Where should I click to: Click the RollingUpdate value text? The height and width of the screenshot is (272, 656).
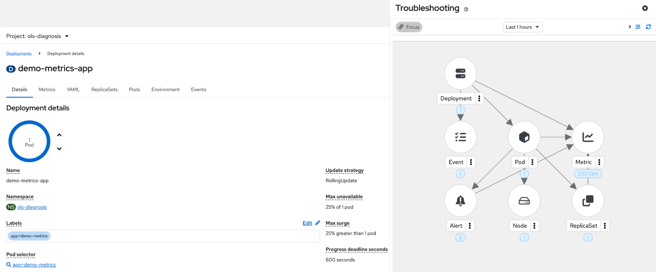click(341, 181)
